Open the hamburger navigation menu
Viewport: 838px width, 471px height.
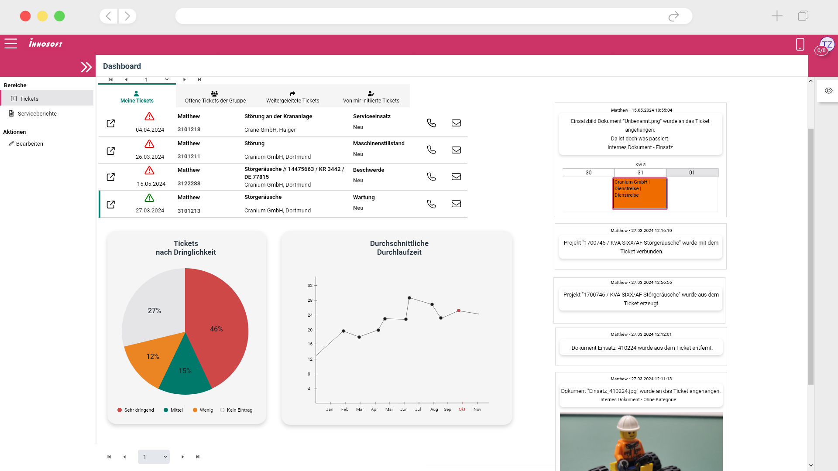[x=10, y=44]
